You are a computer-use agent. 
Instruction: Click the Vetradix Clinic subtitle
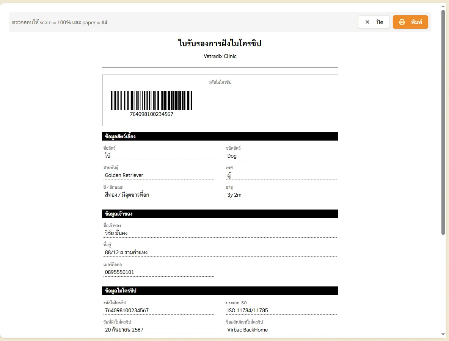220,56
